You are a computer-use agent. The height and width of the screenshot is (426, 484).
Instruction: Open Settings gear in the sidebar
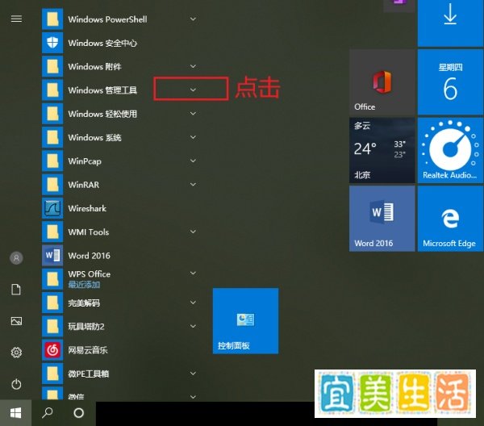pos(16,353)
